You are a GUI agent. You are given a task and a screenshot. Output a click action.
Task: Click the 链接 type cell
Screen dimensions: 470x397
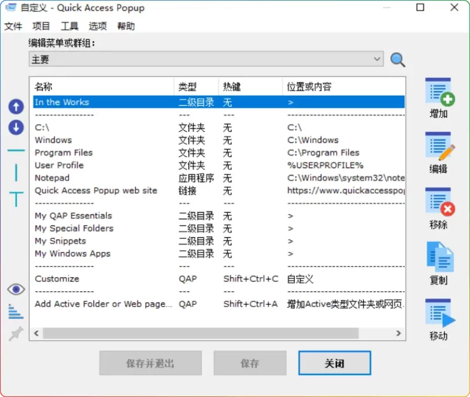tap(187, 190)
